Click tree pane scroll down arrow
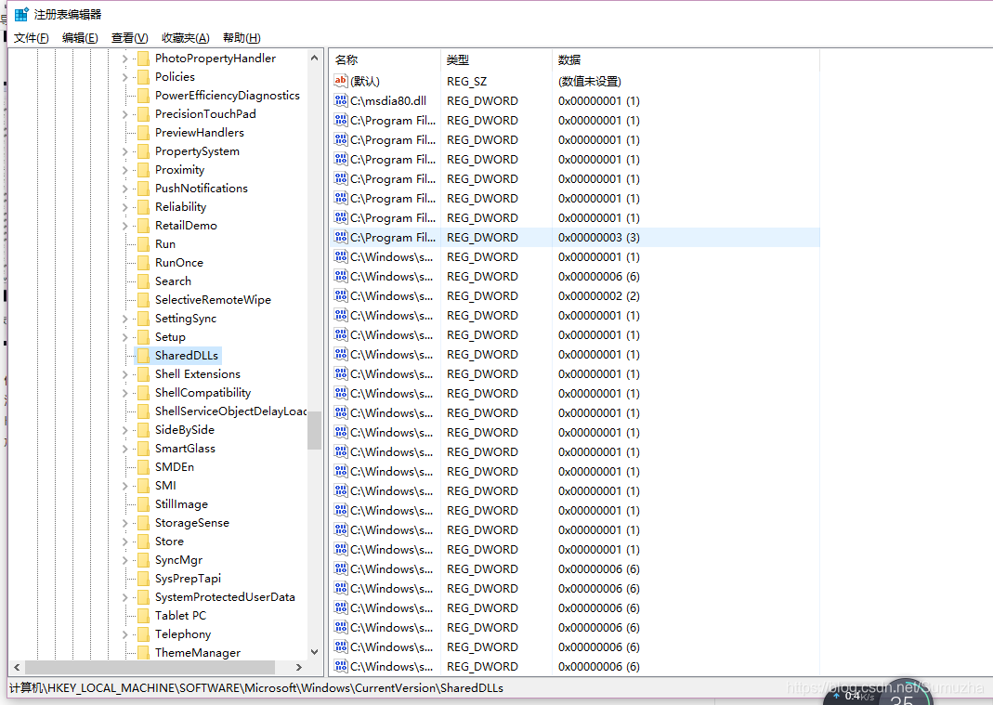This screenshot has width=993, height=705. click(315, 652)
